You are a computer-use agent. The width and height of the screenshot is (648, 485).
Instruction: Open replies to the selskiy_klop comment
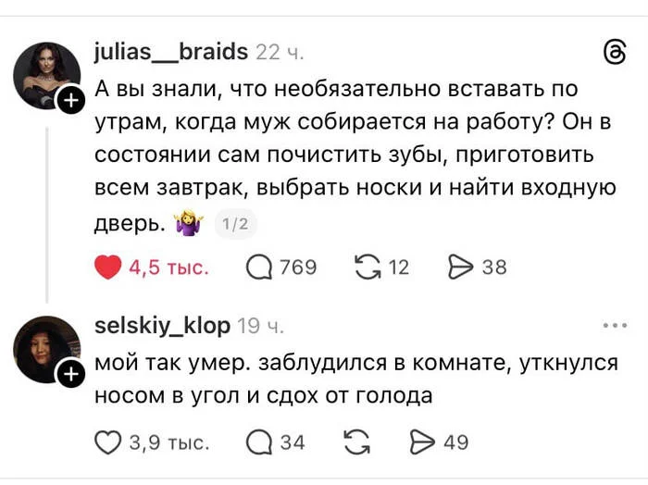260,442
